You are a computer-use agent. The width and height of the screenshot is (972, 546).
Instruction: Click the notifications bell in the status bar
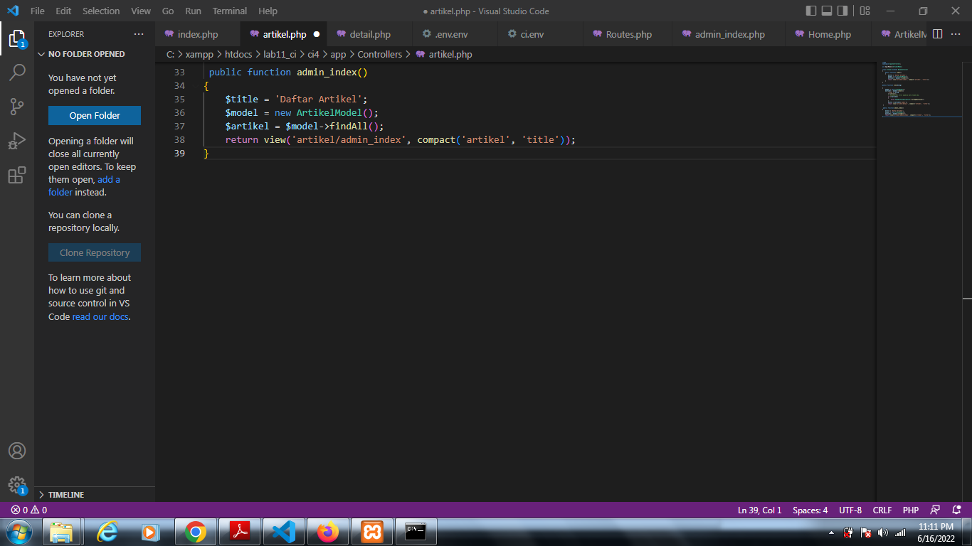coord(957,510)
